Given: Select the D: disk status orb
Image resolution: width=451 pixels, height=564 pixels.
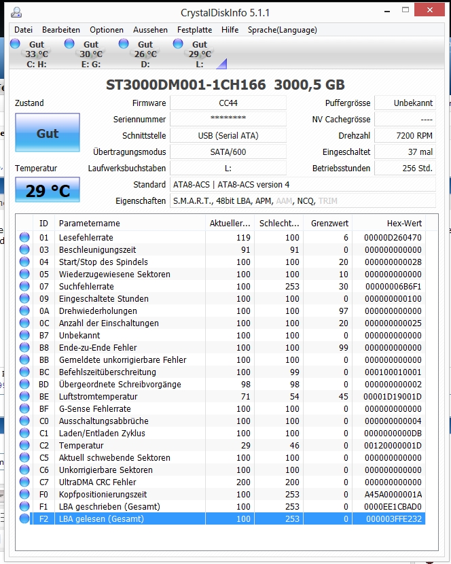Looking at the screenshot, I should (x=124, y=44).
